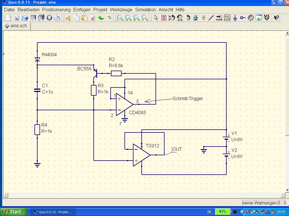View data display or schematic

click(259, 18)
